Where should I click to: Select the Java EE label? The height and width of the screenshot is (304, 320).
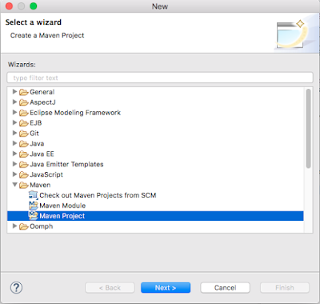click(42, 154)
